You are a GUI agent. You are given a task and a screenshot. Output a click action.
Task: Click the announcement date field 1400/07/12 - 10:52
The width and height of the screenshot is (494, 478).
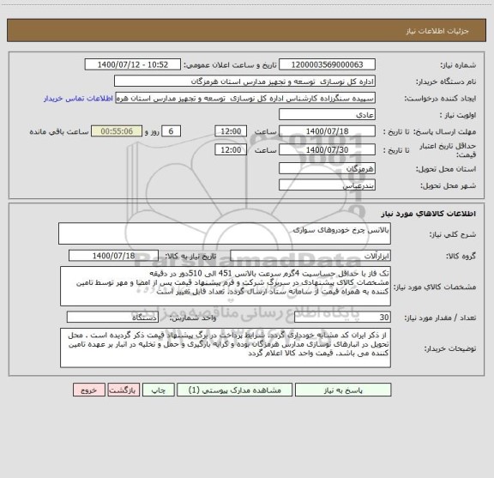(133, 64)
